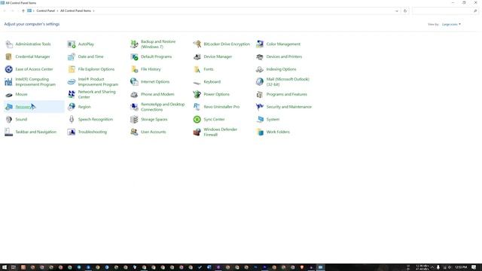Click the Fonts icon

coord(197,69)
